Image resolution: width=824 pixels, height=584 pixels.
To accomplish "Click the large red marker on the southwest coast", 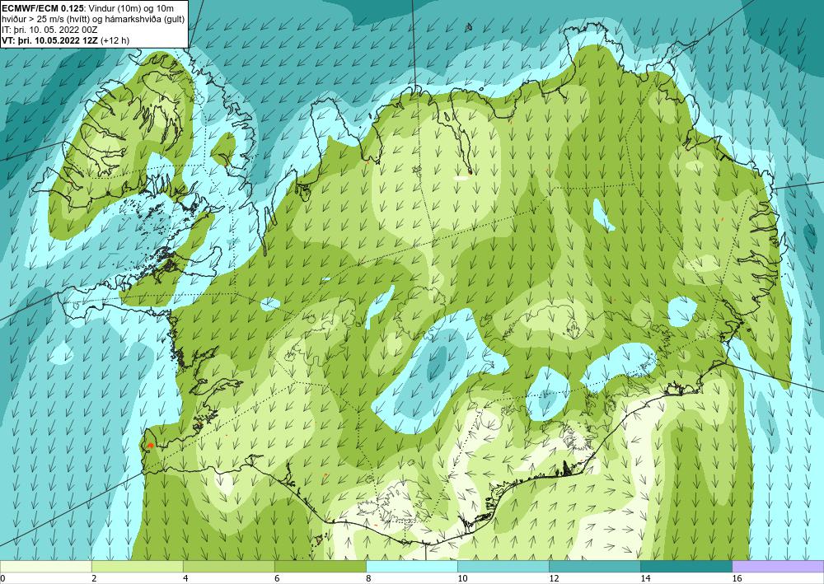I will pos(150,445).
